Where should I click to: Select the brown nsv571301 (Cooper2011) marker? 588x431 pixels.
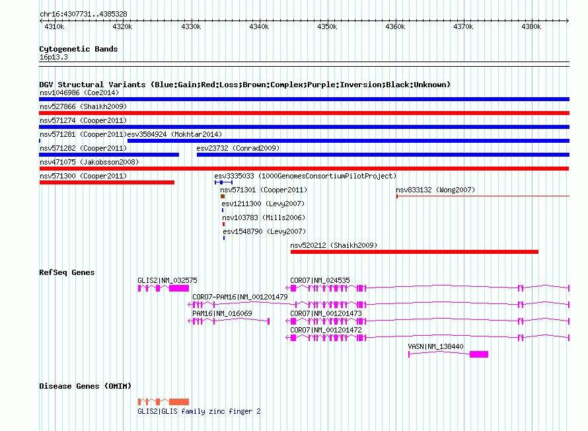pyautogui.click(x=223, y=196)
